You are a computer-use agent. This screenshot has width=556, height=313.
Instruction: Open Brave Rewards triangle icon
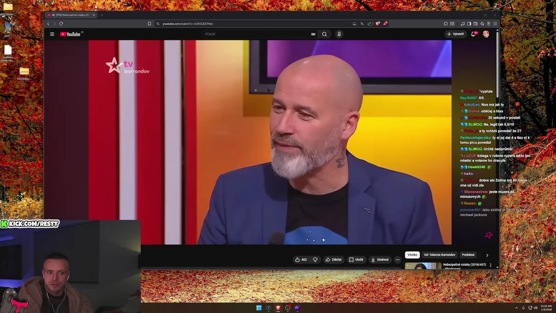coord(385,23)
